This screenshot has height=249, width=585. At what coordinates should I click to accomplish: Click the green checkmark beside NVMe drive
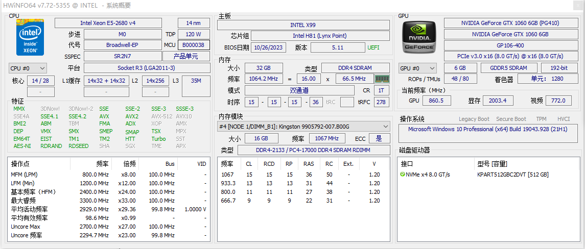tap(403, 175)
